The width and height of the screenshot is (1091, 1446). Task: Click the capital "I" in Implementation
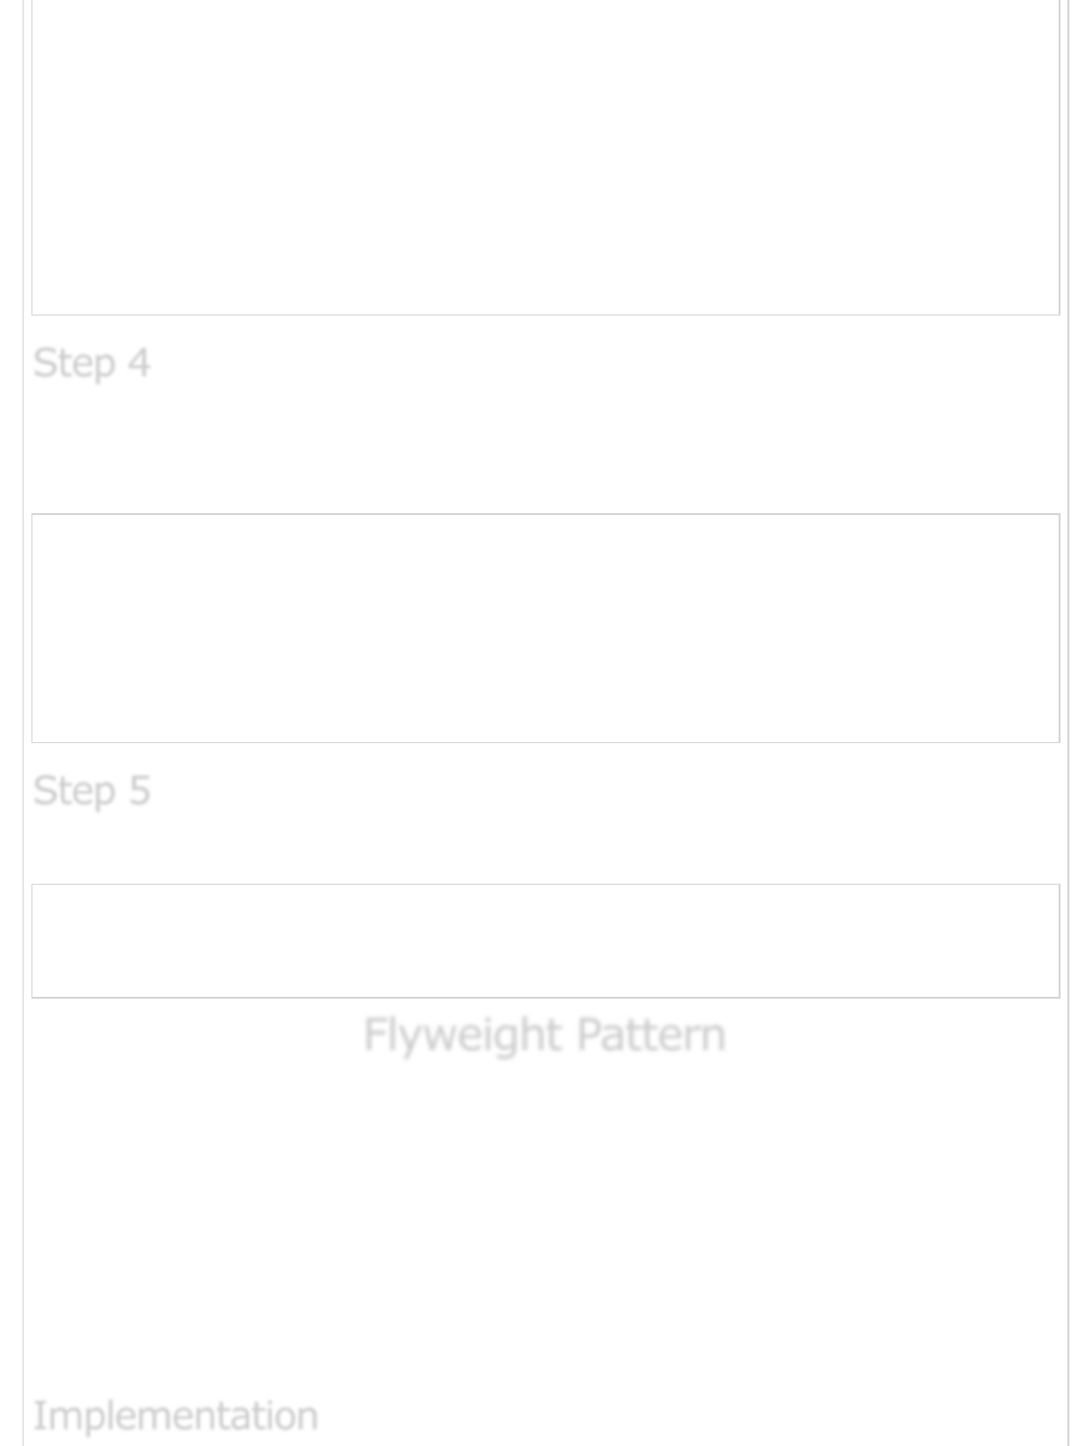coord(38,1416)
